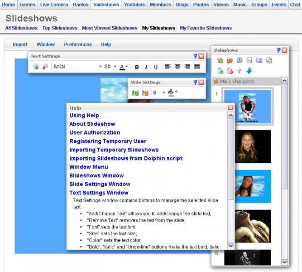The height and width of the screenshot is (272, 302).
Task: Toggle Underline text formatting
Action: (156, 67)
